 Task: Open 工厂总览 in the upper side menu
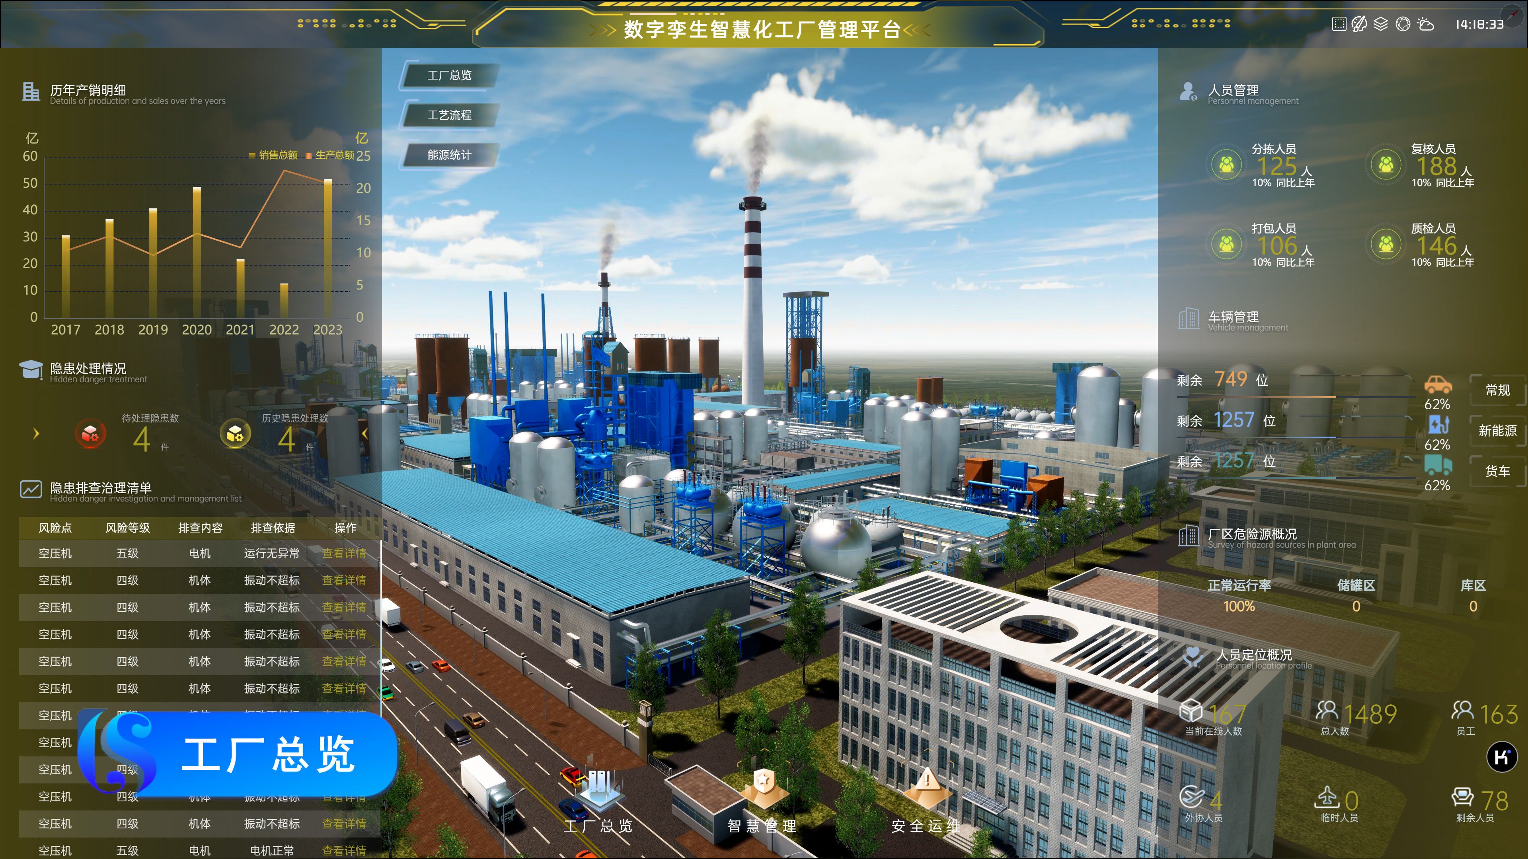click(449, 76)
